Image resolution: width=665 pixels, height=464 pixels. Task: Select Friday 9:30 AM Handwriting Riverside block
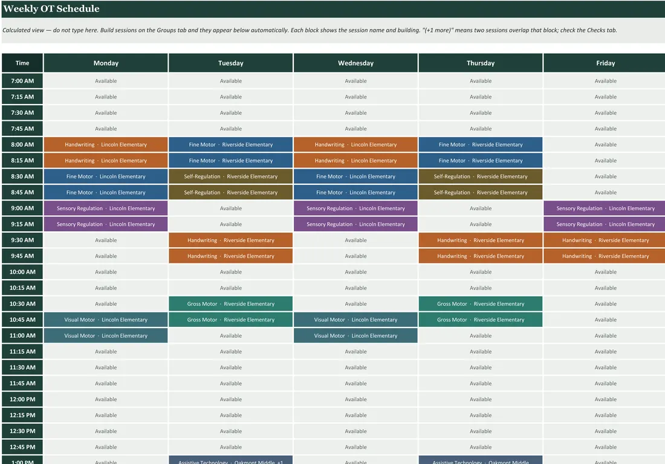point(605,240)
